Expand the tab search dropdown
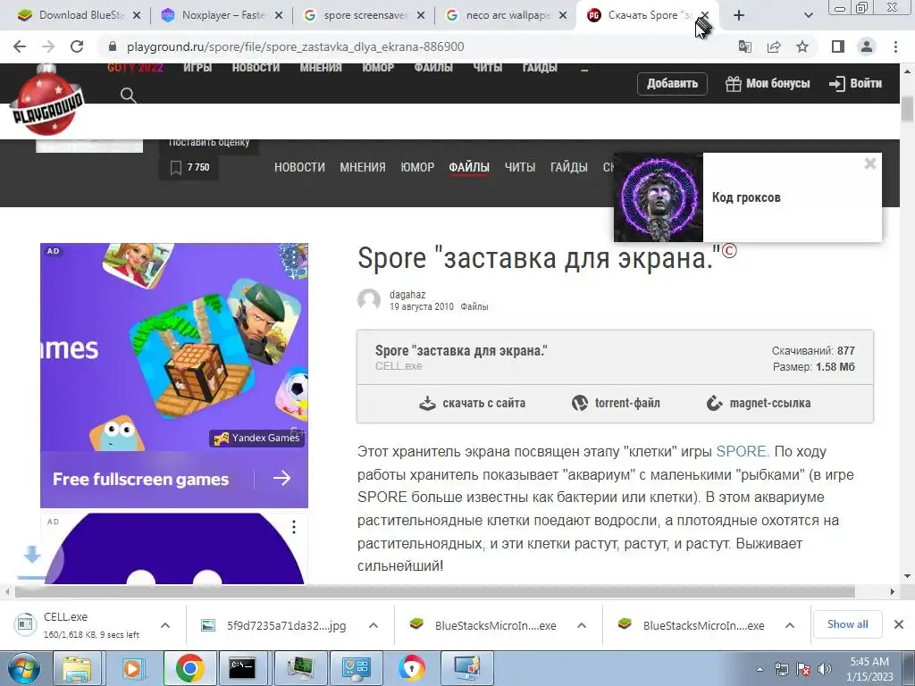915x686 pixels. click(808, 15)
